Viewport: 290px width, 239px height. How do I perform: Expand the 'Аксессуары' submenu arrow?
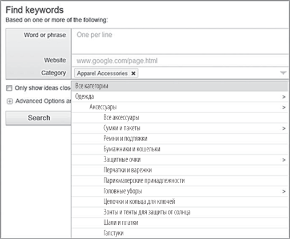tap(284, 108)
